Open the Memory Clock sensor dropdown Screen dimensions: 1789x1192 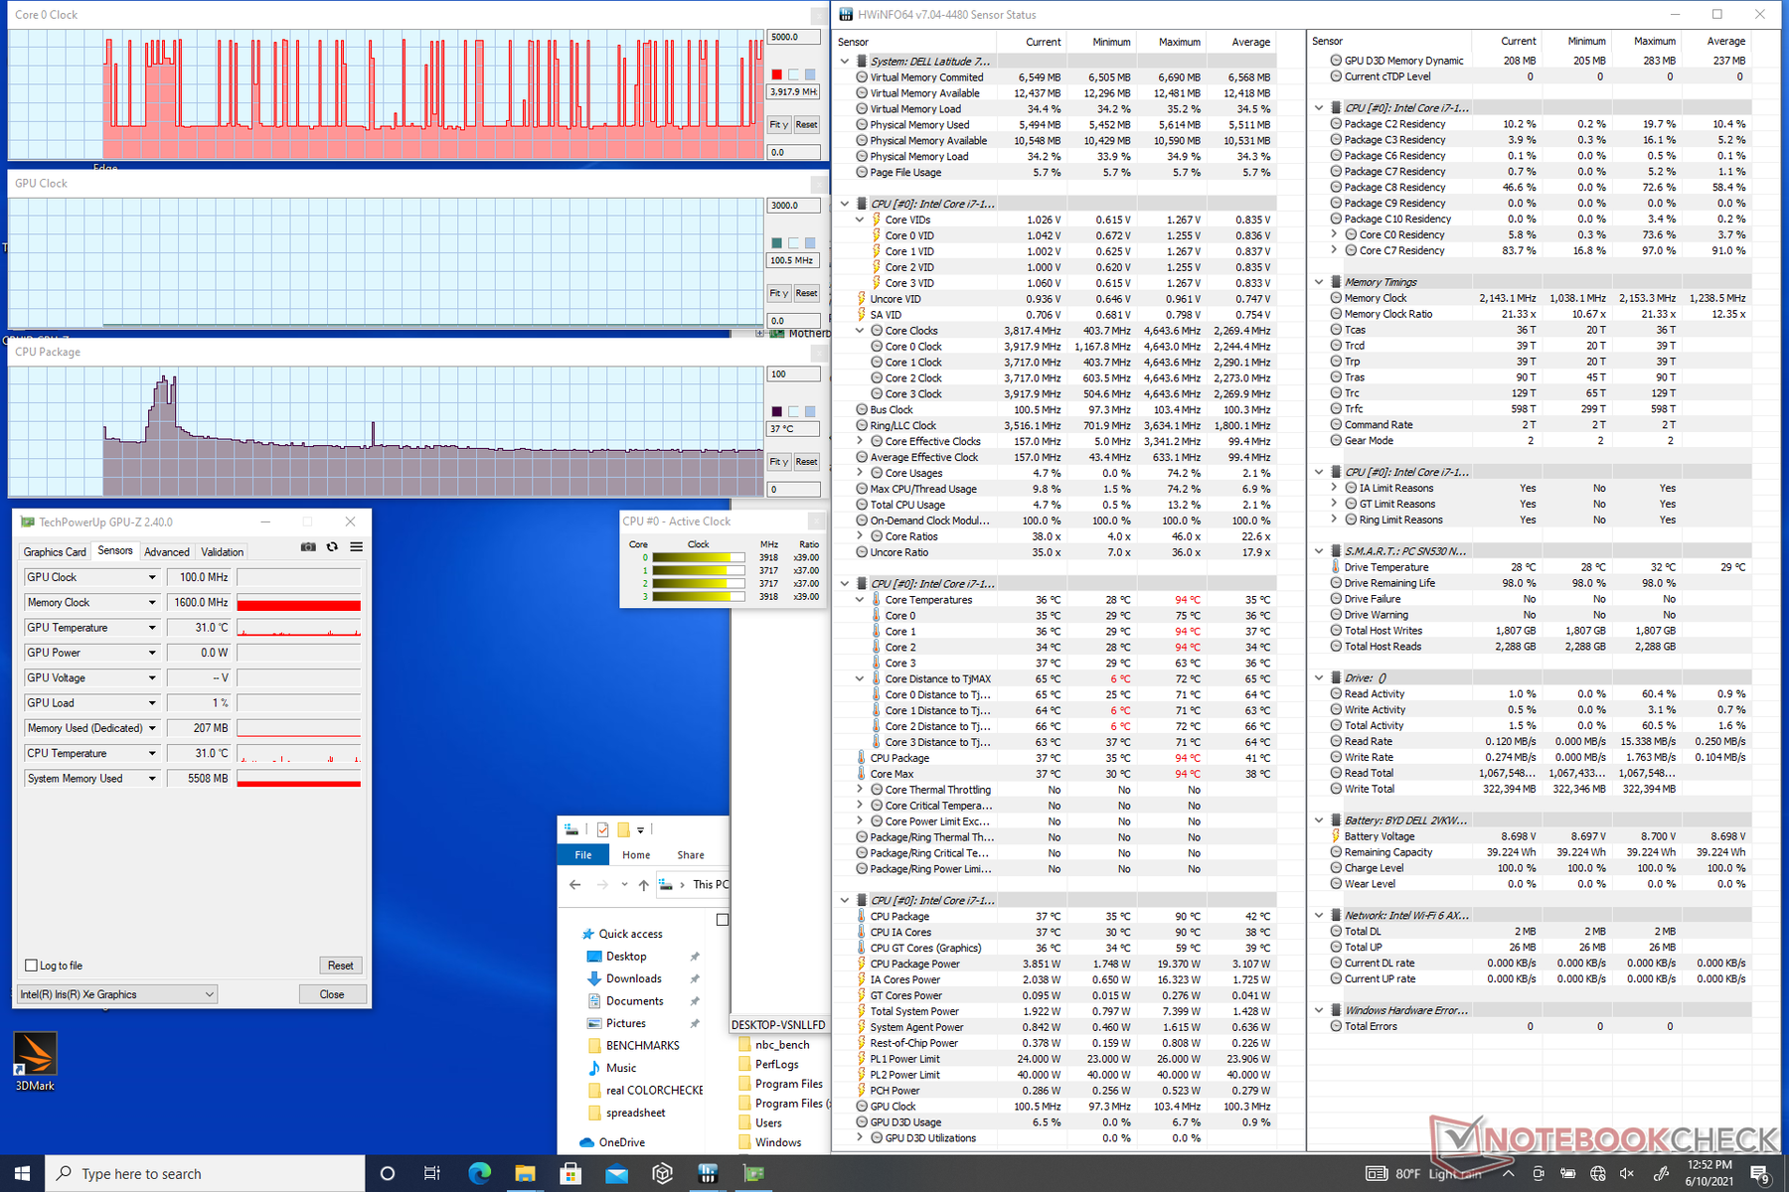pyautogui.click(x=152, y=602)
